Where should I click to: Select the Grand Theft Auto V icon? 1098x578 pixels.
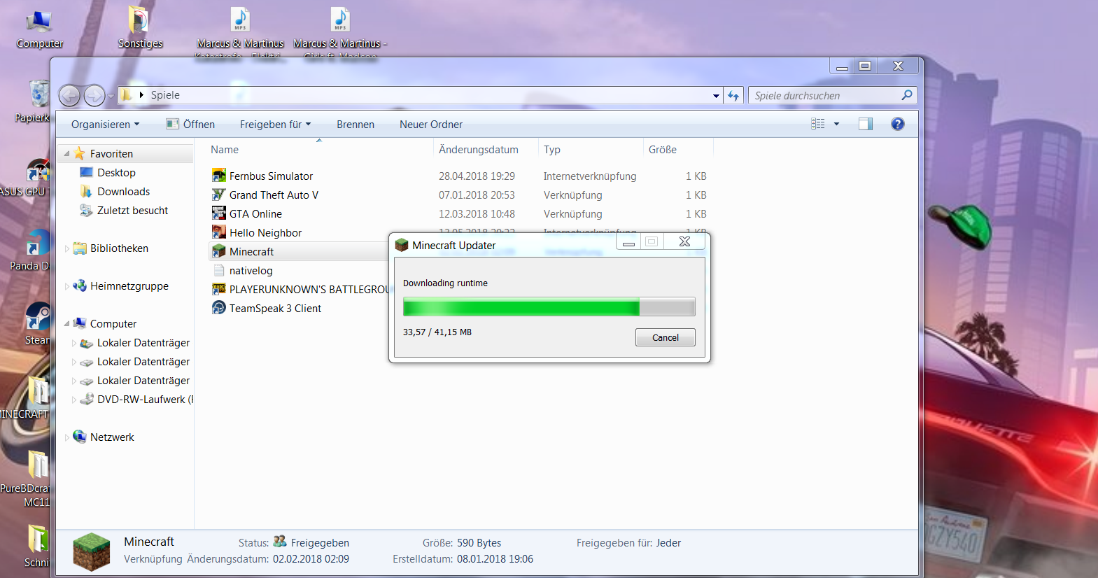tap(219, 195)
